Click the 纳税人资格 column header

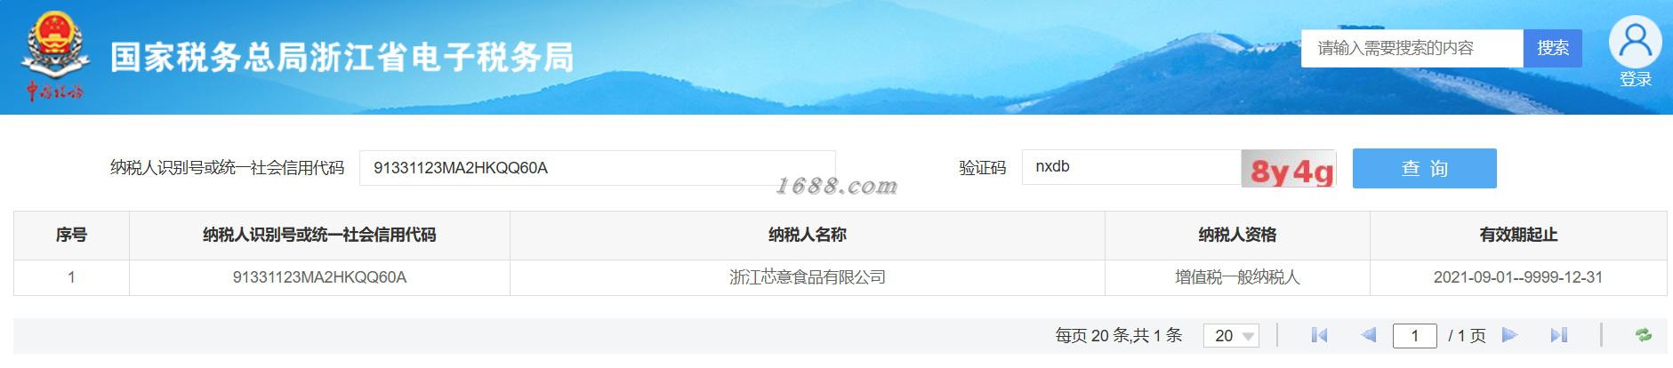click(x=1237, y=235)
